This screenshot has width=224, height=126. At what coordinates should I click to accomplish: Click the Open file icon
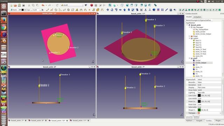[15, 5]
